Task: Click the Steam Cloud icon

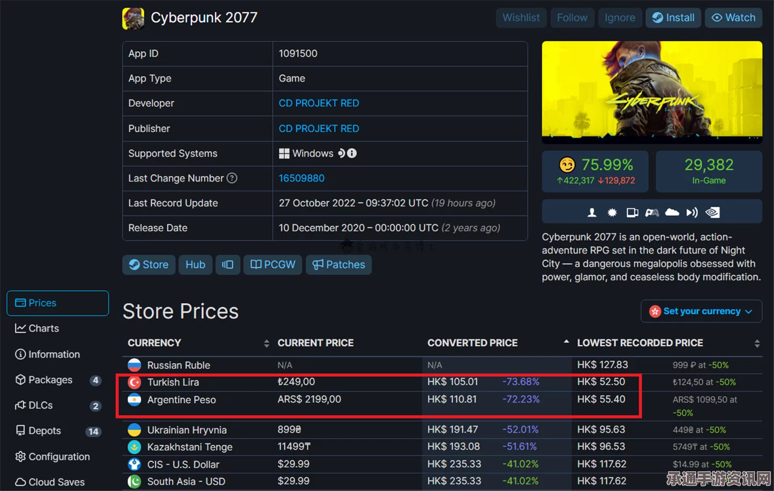Action: pyautogui.click(x=672, y=212)
